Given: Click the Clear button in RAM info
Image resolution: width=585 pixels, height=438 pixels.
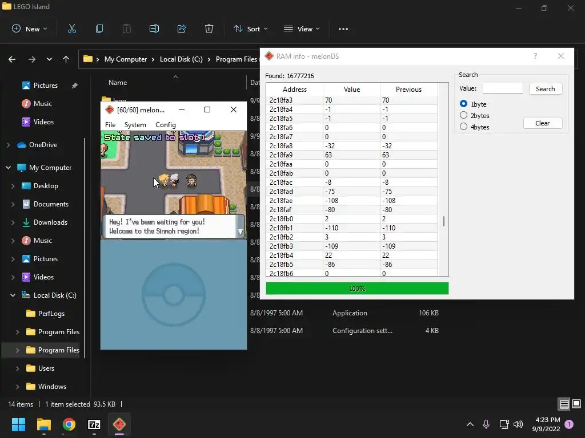Looking at the screenshot, I should click(543, 123).
